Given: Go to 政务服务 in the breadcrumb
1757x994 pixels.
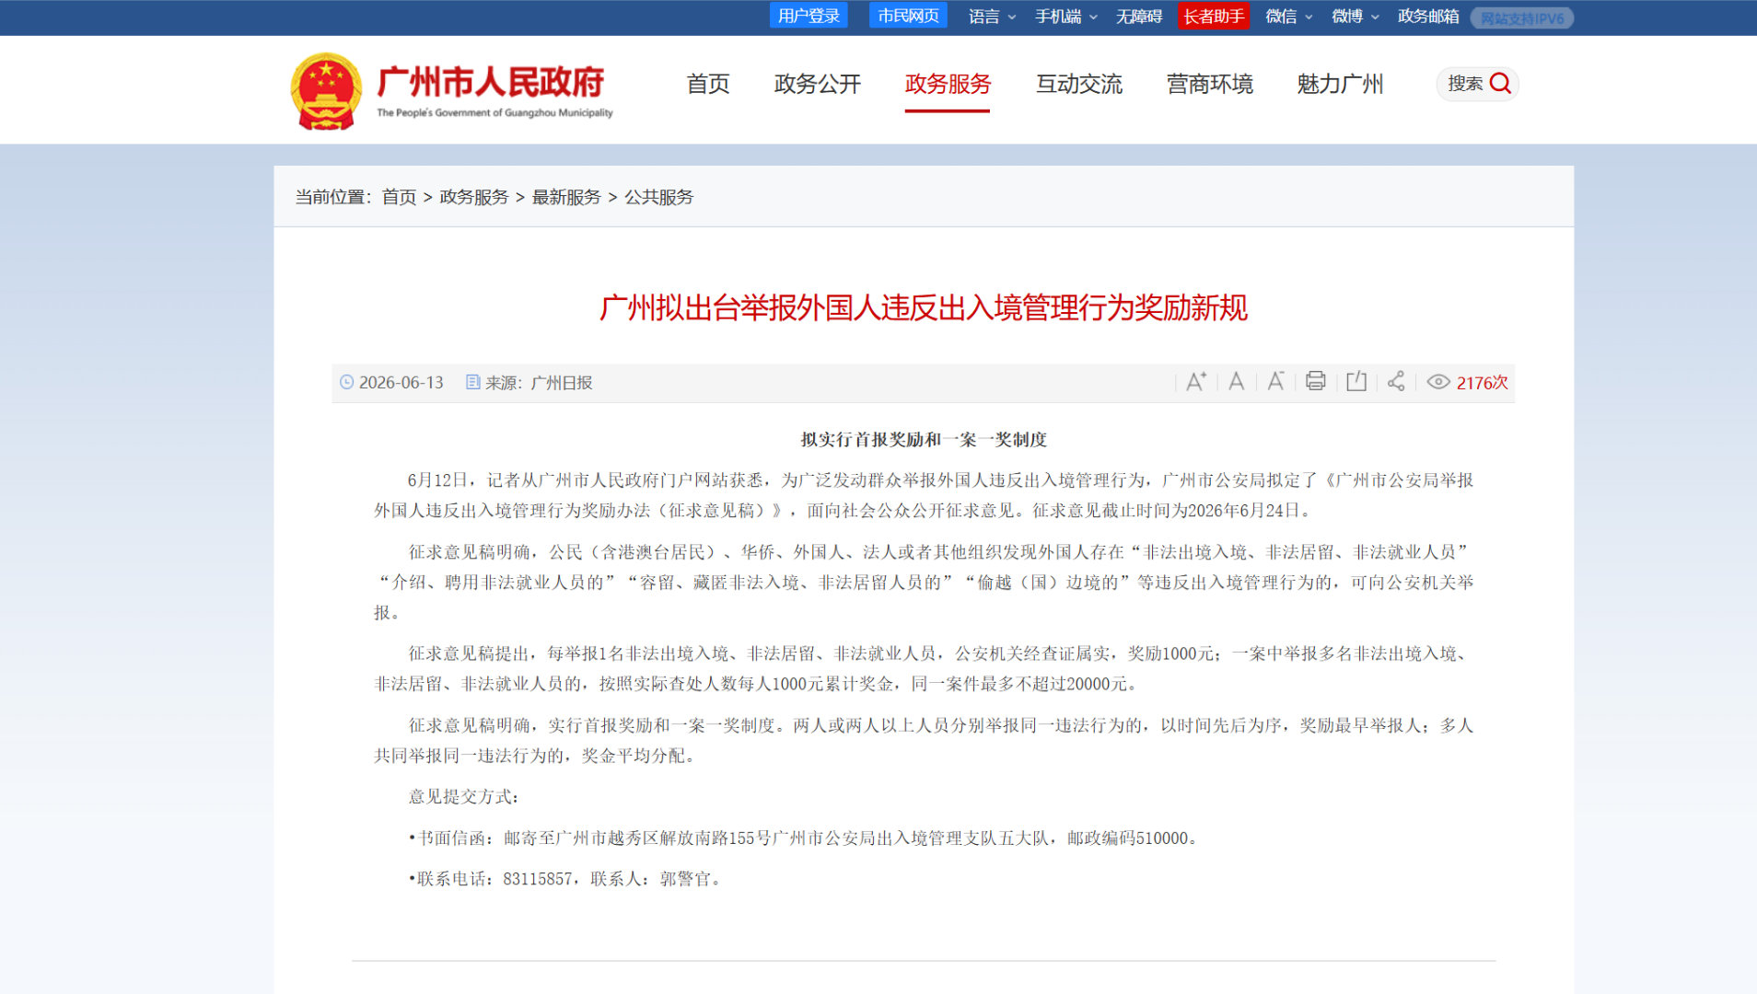Looking at the screenshot, I should click(474, 197).
